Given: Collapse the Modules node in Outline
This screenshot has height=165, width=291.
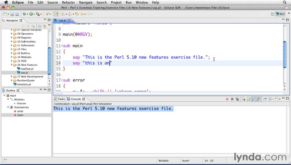Looking at the screenshot, I should (x=8, y=99).
